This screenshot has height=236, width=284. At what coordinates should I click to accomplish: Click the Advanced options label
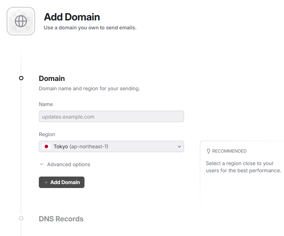coord(69,164)
